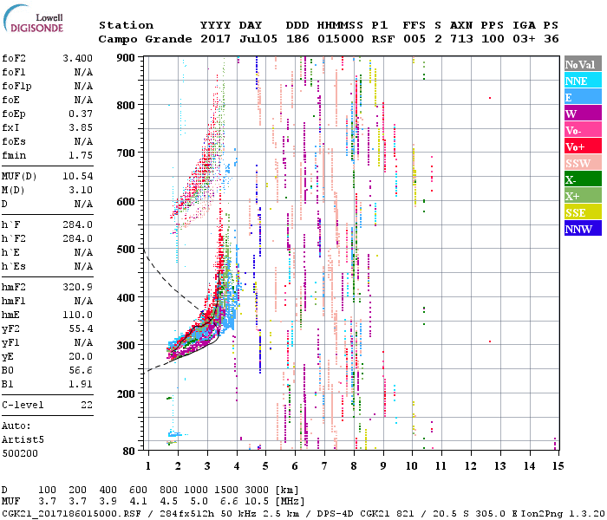Click the 900 km height axis label
The height and width of the screenshot is (520, 607).
point(126,58)
